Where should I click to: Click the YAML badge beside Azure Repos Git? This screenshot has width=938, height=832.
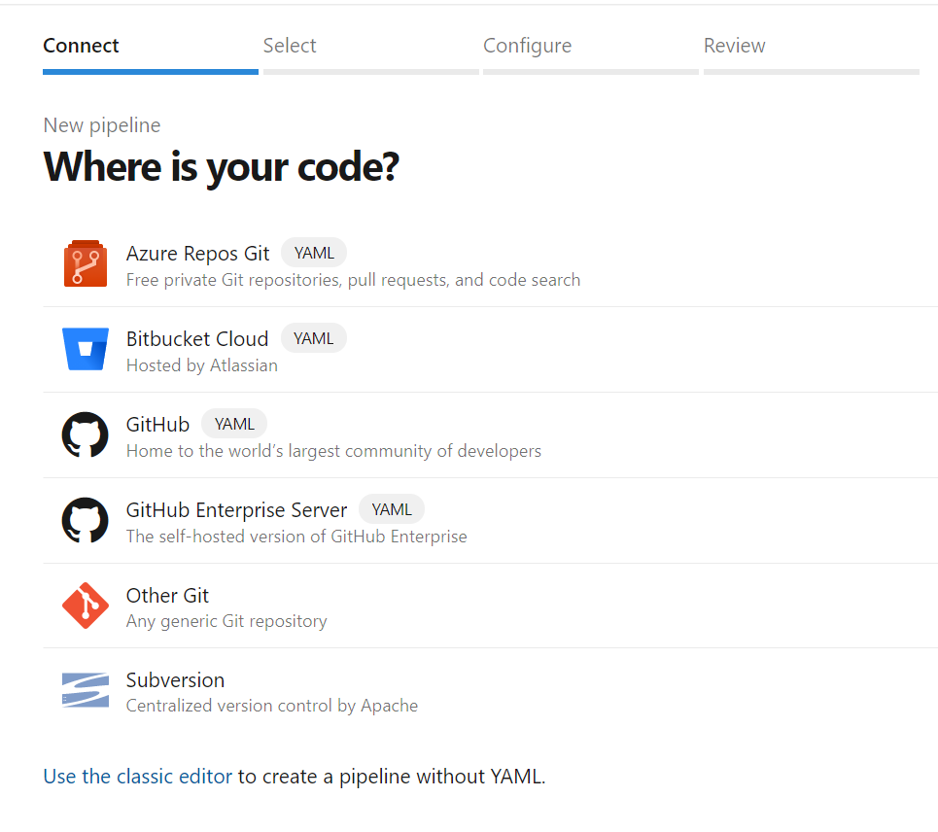pyautogui.click(x=314, y=253)
